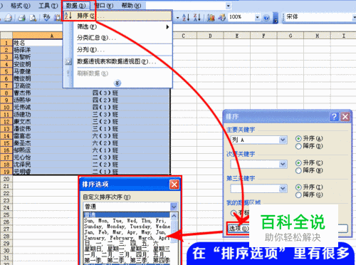Image resolution: width=356 pixels, height=265 pixels.
Task: Open the help question box dropdown
Action: click(x=228, y=6)
